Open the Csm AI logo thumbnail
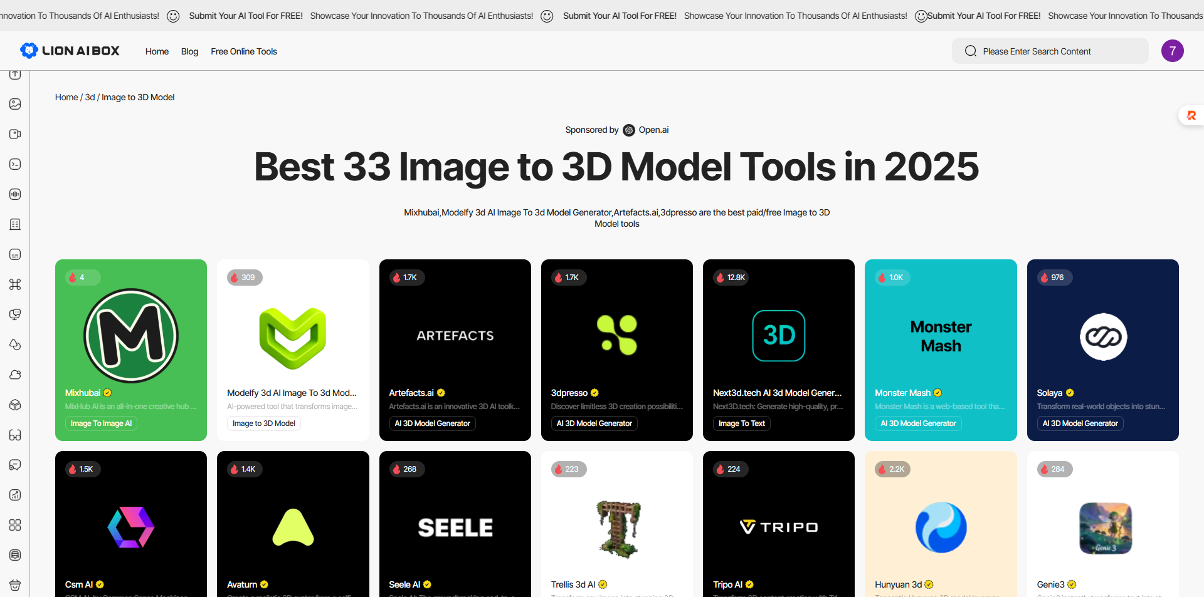1204x597 pixels. point(131,527)
